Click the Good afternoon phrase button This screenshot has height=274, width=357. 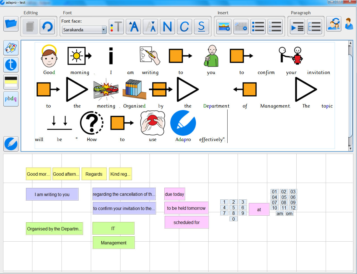66,174
